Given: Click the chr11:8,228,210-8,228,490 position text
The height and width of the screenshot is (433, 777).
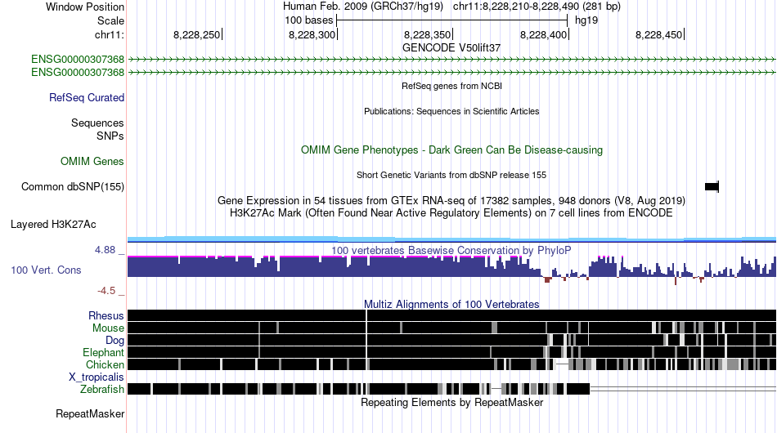Looking at the screenshot, I should (x=537, y=7).
